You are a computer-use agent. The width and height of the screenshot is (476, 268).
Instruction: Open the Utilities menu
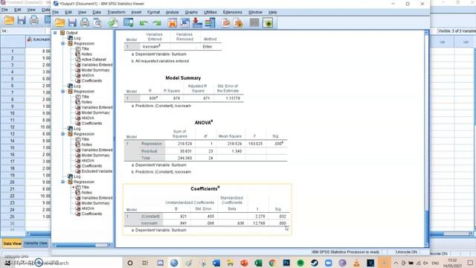(x=210, y=12)
